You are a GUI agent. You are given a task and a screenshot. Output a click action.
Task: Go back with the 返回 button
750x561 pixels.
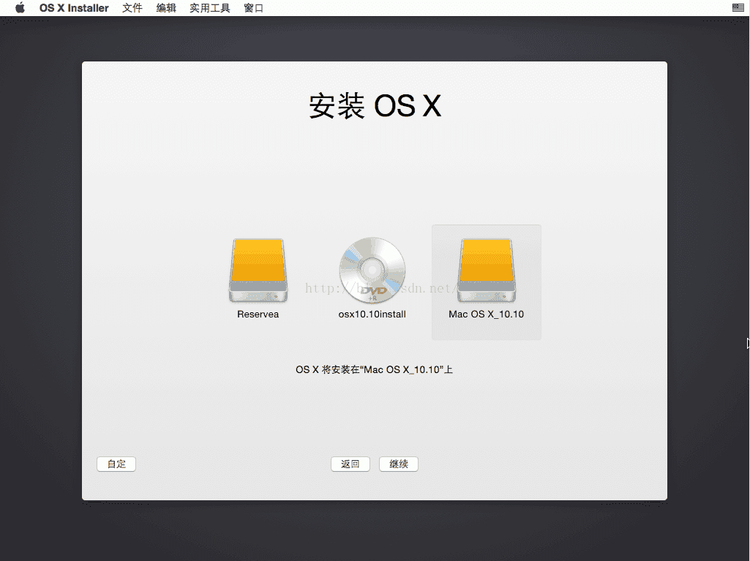pos(350,464)
